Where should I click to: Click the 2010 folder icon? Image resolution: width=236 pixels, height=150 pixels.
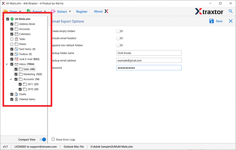[25, 89]
